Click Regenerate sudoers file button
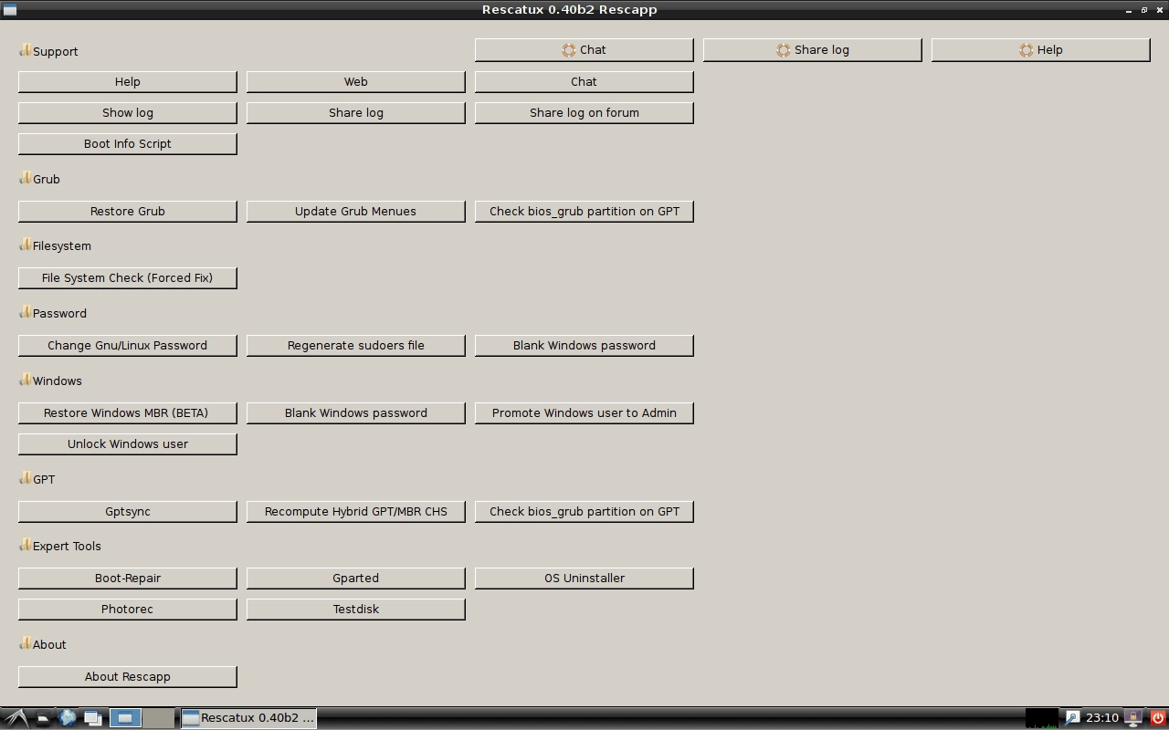 click(x=355, y=346)
